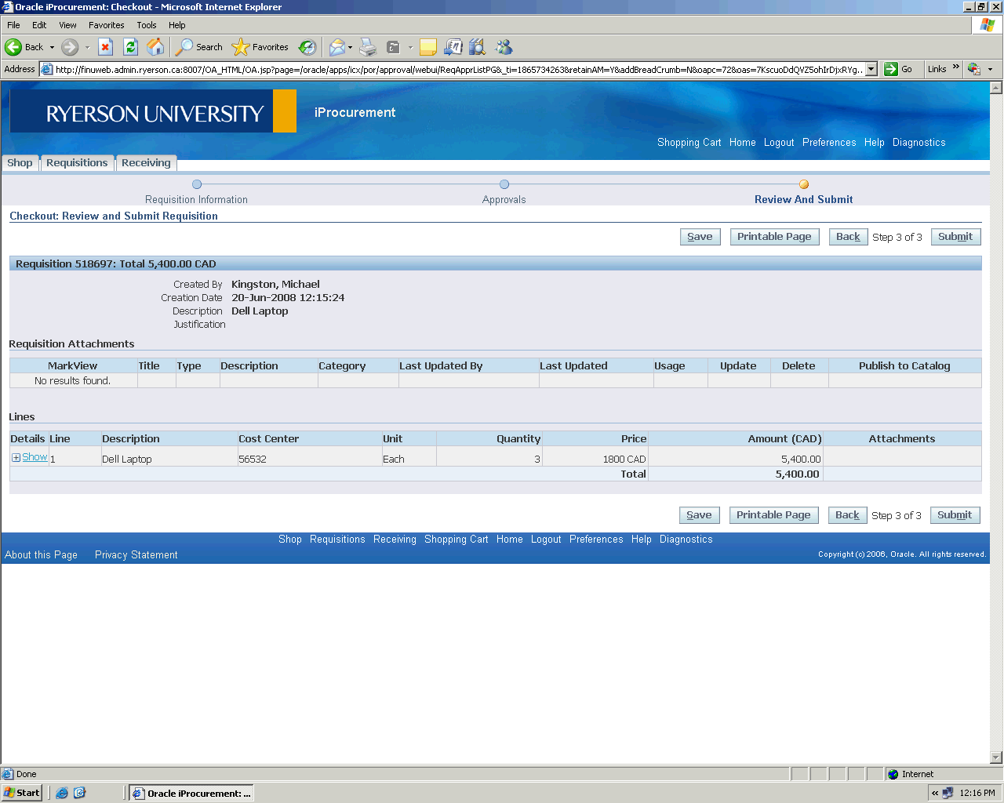Viewport: 1004px width, 803px height.
Task: Click the vertical scrollbar down arrow
Action: [996, 758]
